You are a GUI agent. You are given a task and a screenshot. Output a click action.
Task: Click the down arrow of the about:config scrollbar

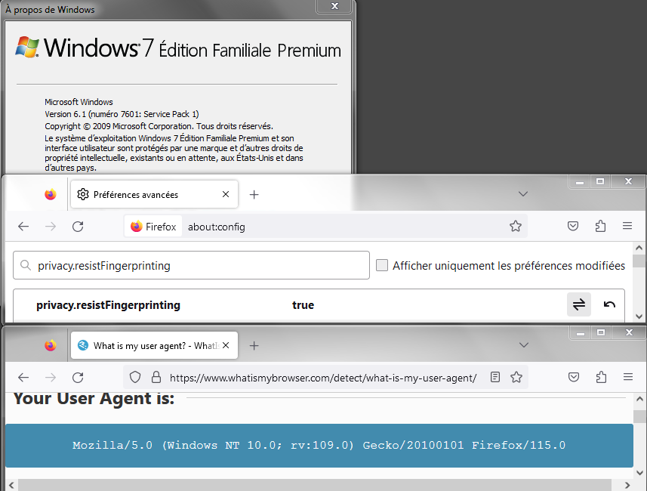[639, 317]
